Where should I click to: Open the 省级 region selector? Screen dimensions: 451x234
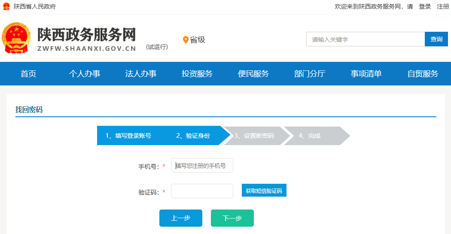[198, 40]
